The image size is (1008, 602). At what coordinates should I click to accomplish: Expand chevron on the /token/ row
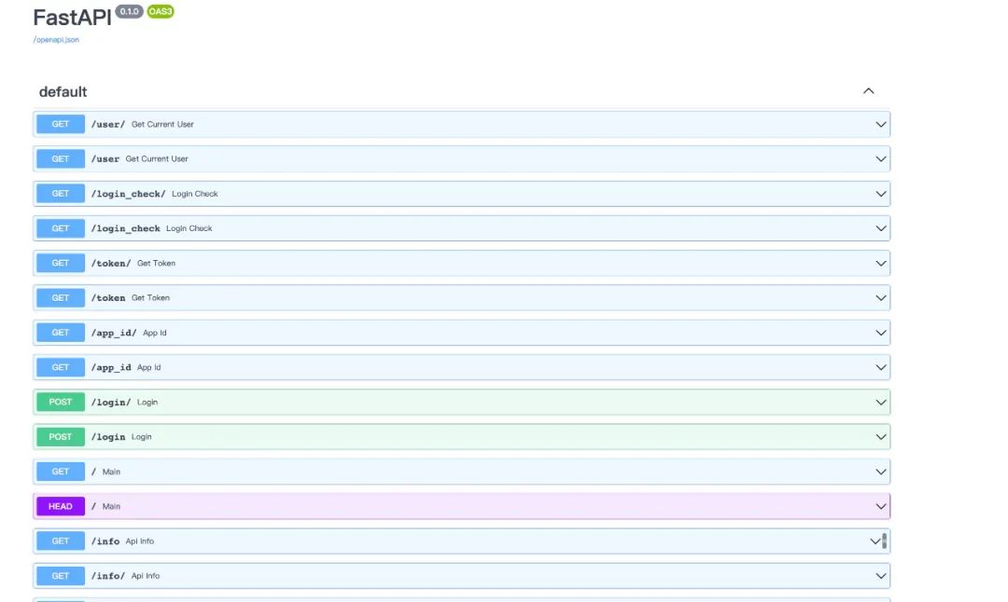pos(881,263)
